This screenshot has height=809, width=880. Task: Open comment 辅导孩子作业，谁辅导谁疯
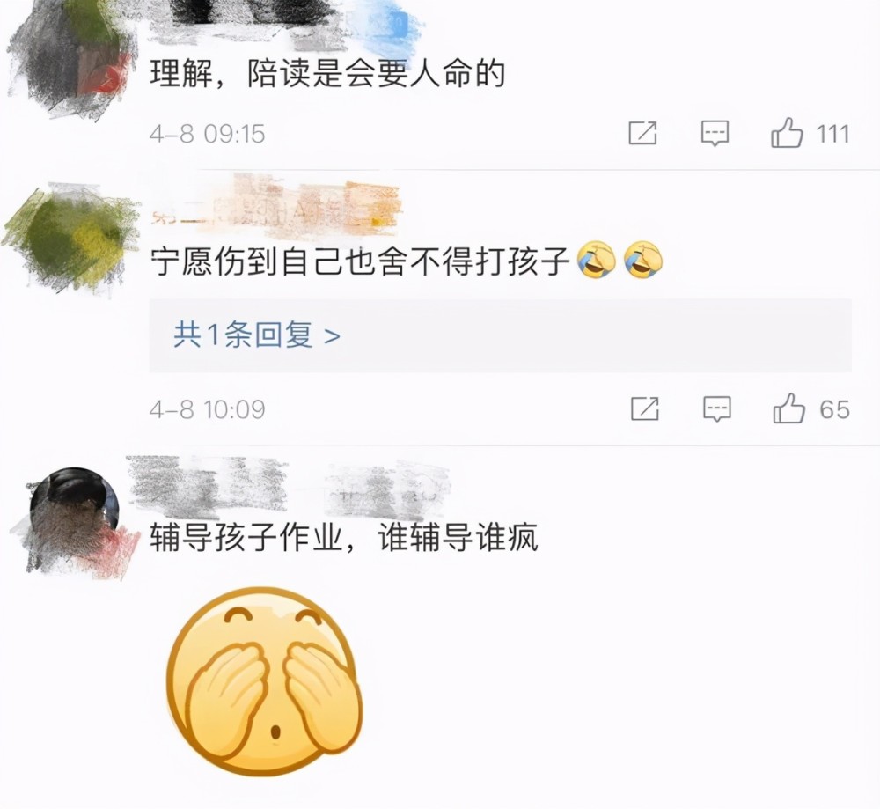point(344,538)
